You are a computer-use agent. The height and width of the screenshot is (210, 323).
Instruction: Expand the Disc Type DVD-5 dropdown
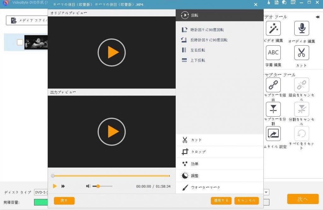tap(41, 192)
